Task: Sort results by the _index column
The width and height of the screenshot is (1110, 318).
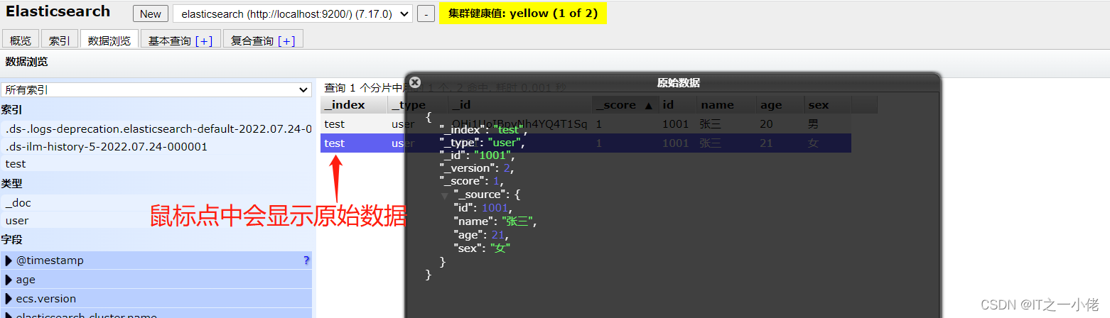Action: [x=354, y=105]
